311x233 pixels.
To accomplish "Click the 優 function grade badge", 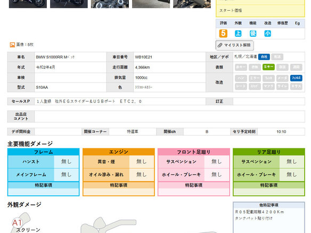I will click(x=253, y=34).
